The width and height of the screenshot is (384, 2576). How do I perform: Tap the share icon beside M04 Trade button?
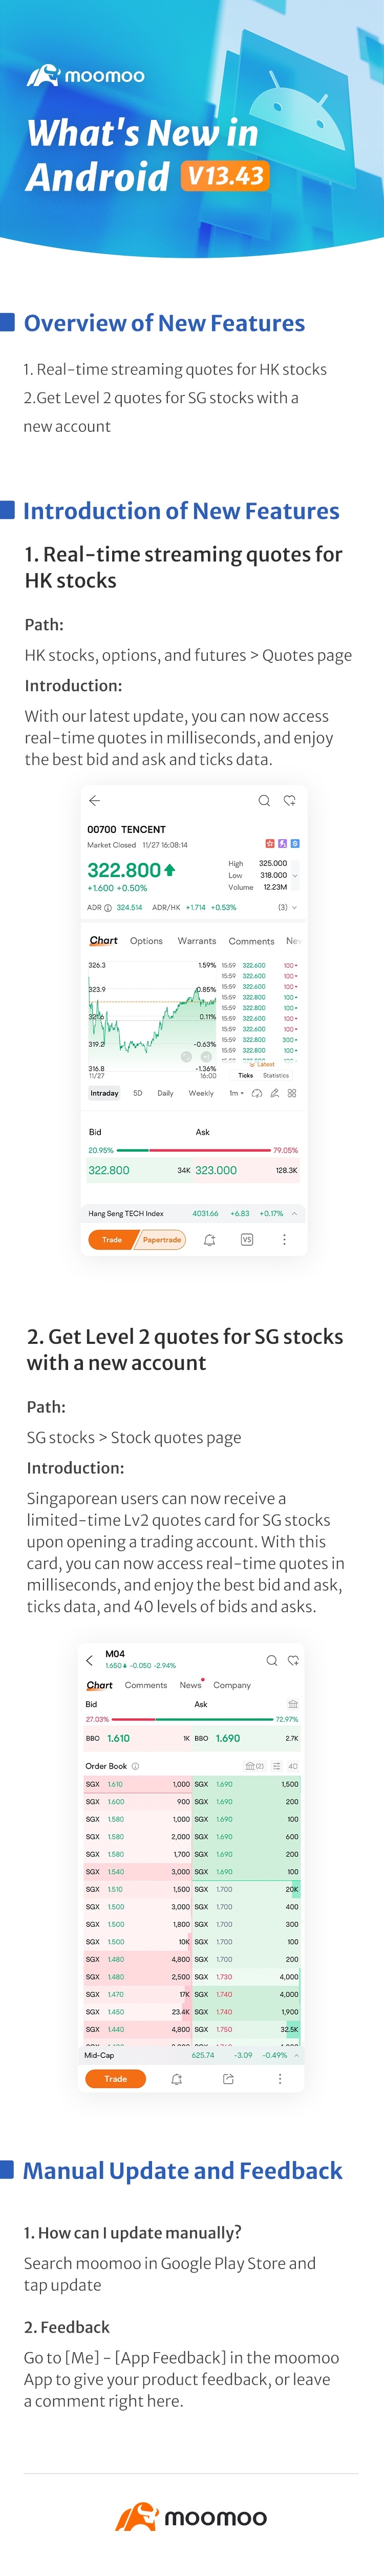228,2079
